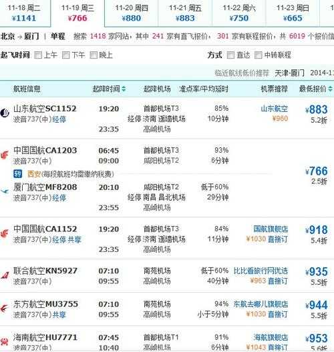Click the China Eastern MU3755 logo
This screenshot has width=334, height=352.
[5, 309]
